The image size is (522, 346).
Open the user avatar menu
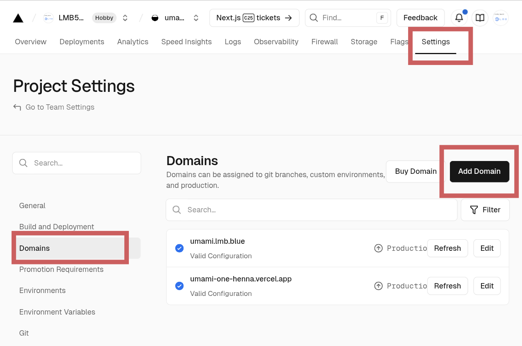(x=500, y=18)
